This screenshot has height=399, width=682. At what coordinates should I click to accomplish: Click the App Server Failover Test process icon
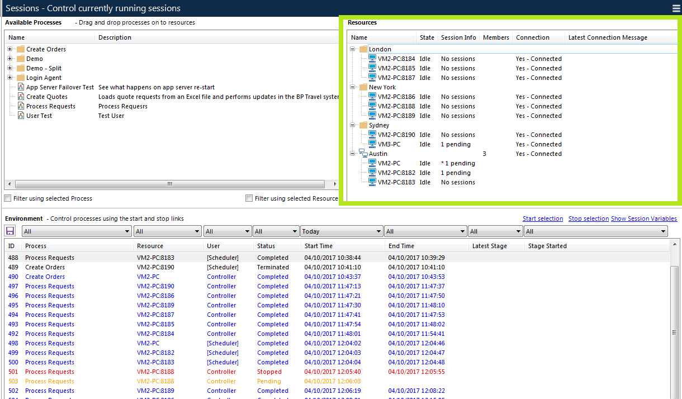[21, 87]
